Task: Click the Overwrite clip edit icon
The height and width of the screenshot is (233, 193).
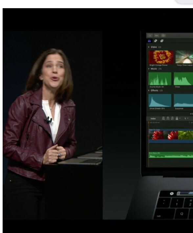Action: point(177,118)
